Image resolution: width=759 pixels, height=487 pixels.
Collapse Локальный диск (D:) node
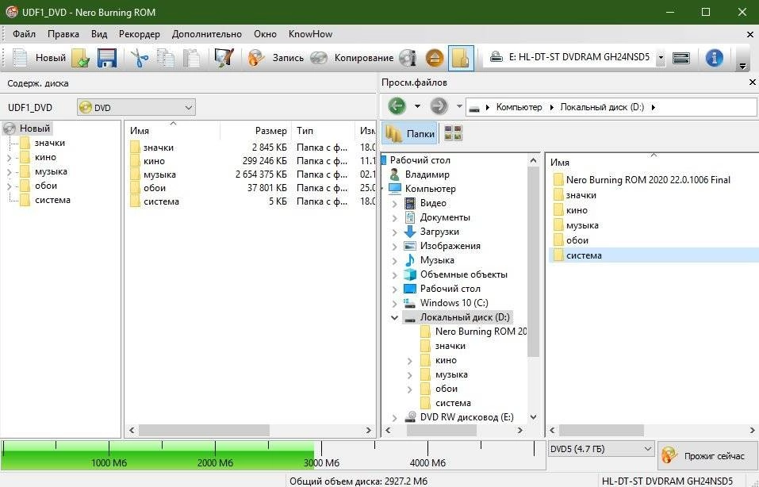coord(394,318)
